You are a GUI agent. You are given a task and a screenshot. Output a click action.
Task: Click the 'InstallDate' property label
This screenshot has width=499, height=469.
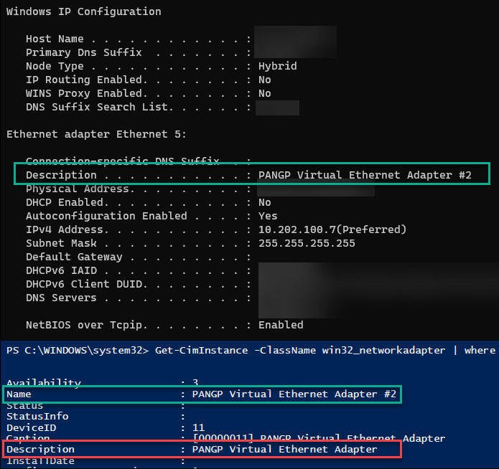[x=40, y=460]
